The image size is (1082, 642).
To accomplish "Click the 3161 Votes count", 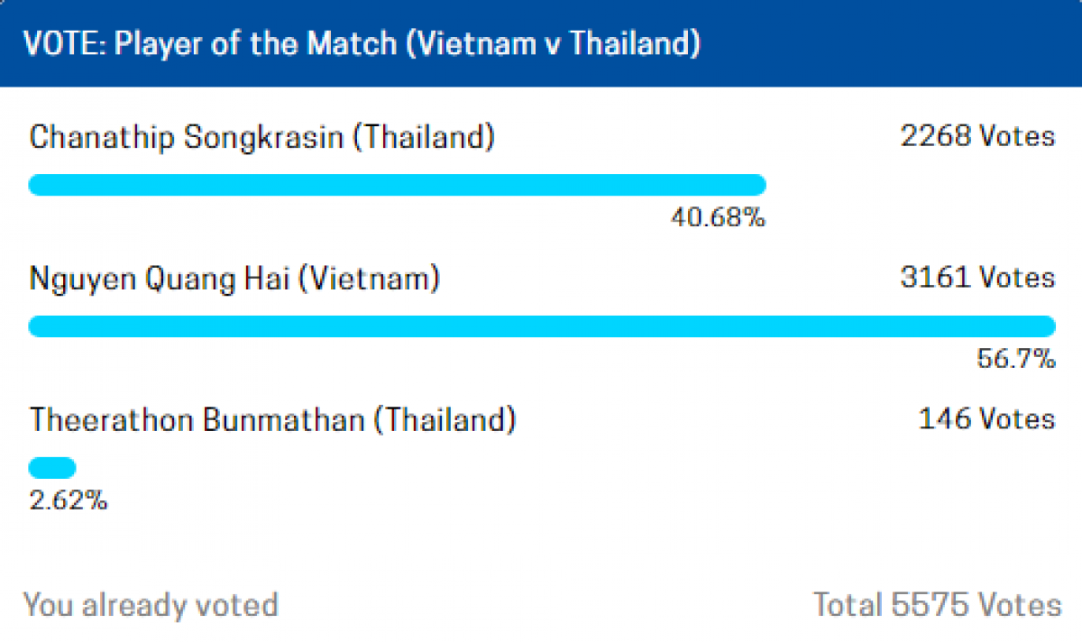I will coord(977,278).
